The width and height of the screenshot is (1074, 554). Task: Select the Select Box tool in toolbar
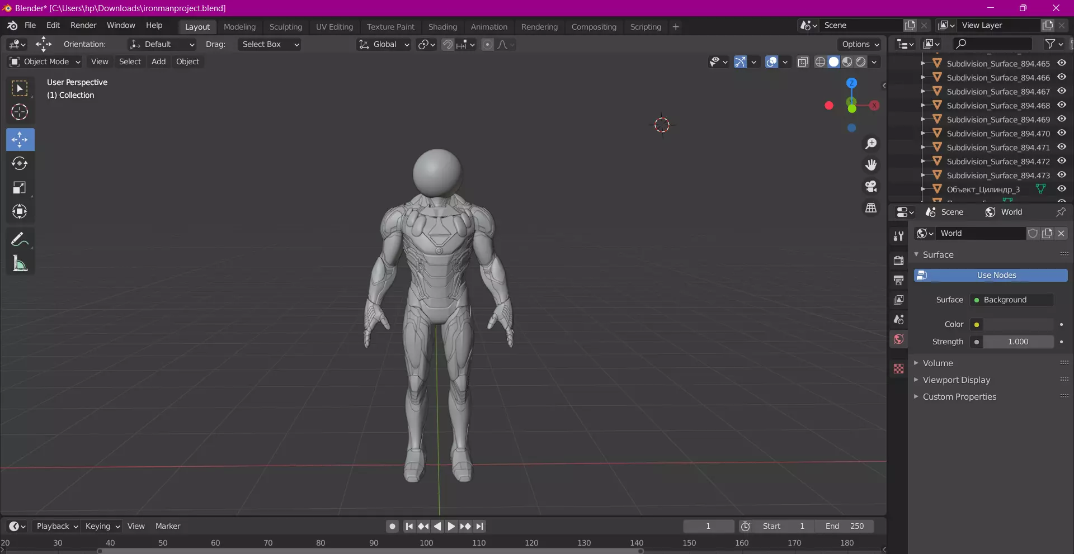pyautogui.click(x=20, y=88)
